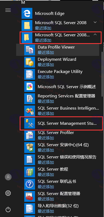Click the SQL Server 配置管理器 toolbox icon
The image size is (104, 217).
(x=30, y=196)
